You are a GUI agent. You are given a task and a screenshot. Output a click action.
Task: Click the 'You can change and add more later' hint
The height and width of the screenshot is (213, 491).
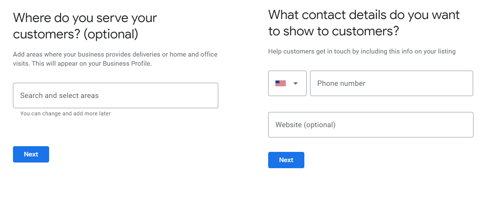pos(66,114)
